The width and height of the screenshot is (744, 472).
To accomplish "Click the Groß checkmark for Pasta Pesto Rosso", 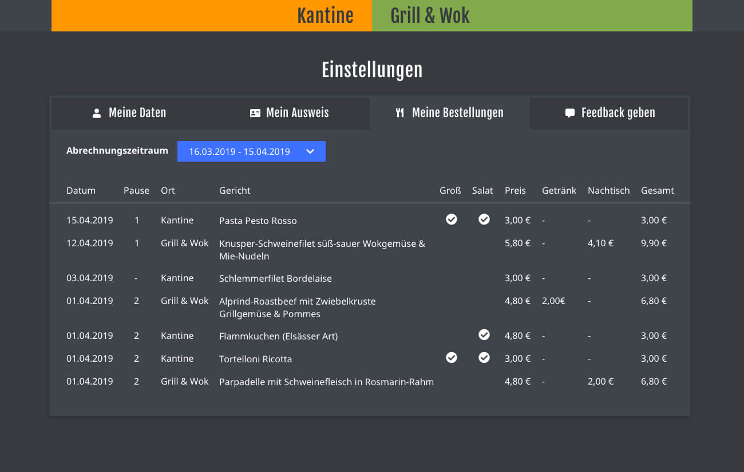I will pos(451,219).
